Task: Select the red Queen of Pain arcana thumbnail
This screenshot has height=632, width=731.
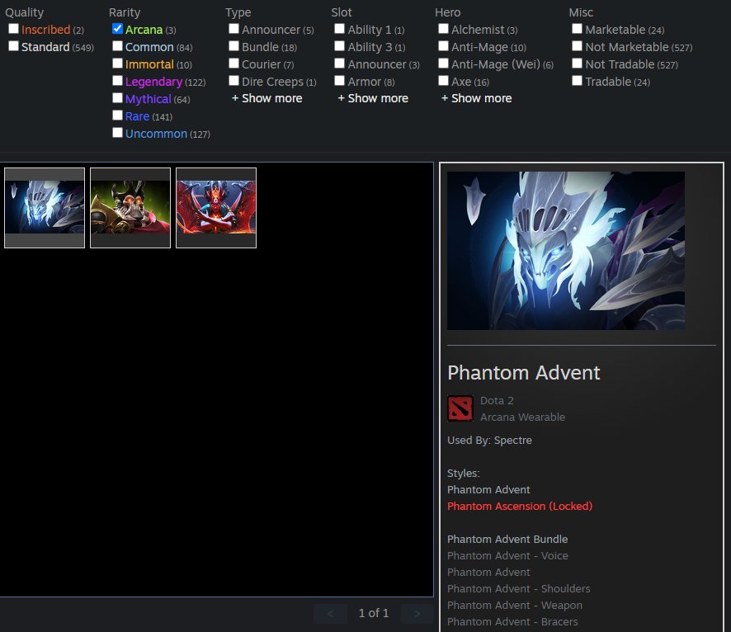Action: coord(216,208)
